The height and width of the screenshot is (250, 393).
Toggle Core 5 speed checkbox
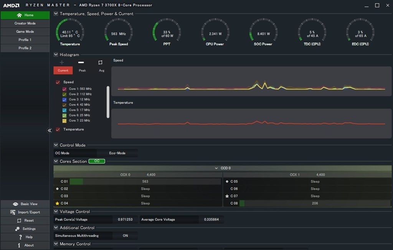tap(64, 110)
